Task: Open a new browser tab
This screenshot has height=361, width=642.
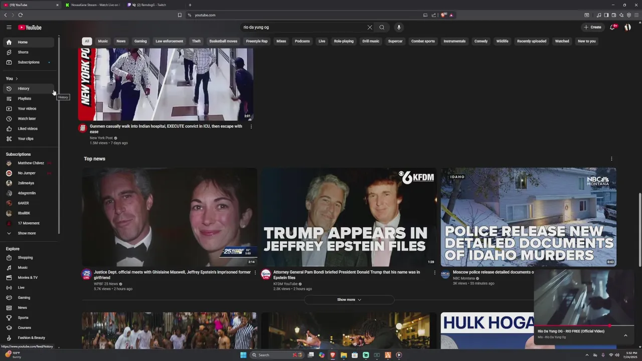Action: (x=190, y=5)
